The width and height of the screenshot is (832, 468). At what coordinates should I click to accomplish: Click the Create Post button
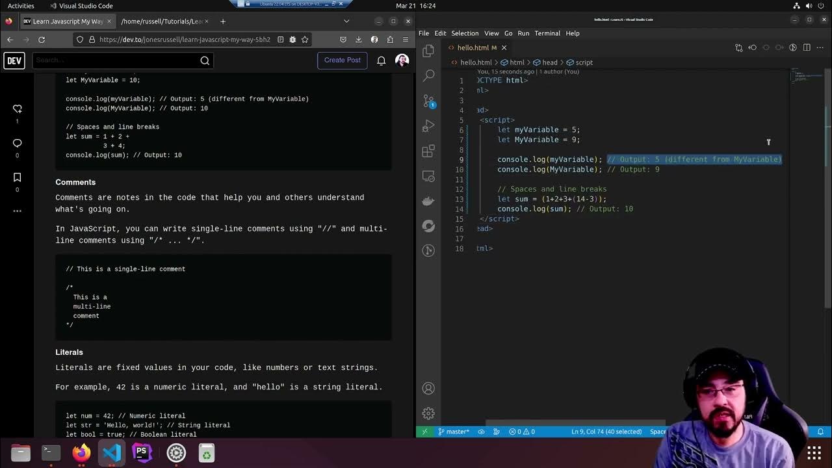click(x=343, y=60)
